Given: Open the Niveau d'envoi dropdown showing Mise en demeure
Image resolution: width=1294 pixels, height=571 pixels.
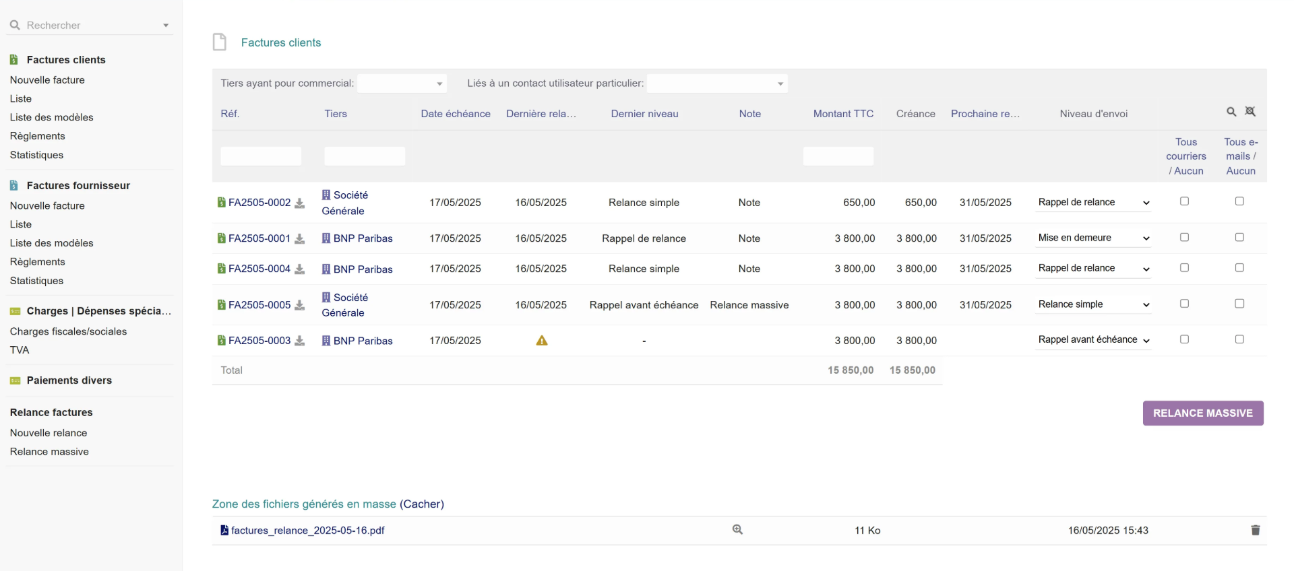Looking at the screenshot, I should (x=1092, y=238).
